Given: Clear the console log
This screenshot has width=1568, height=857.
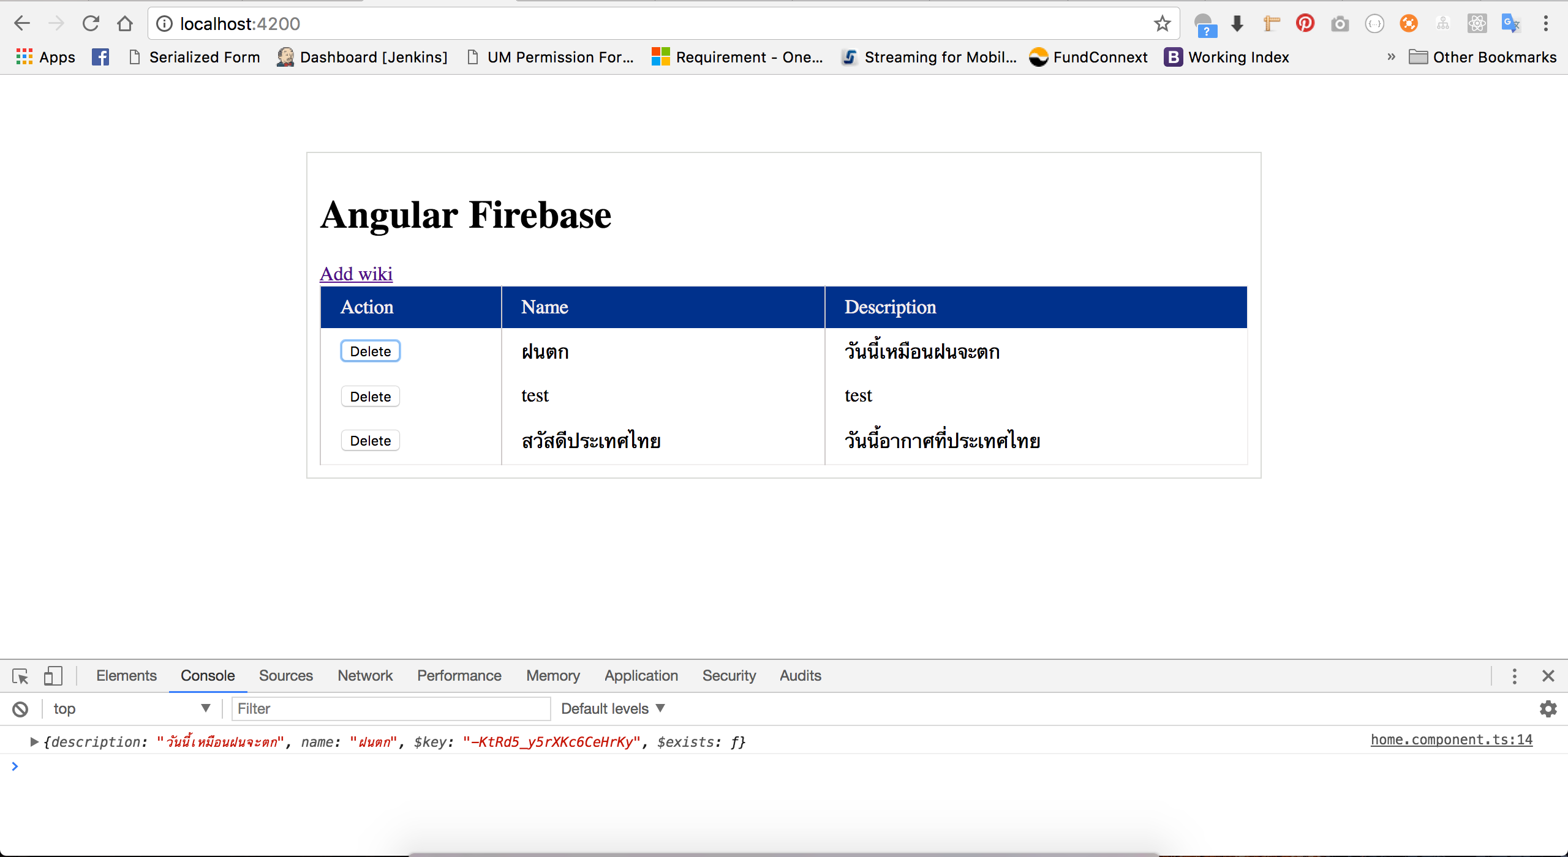Looking at the screenshot, I should pyautogui.click(x=20, y=708).
